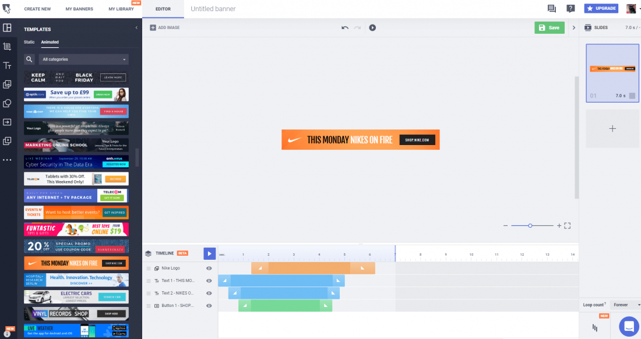
Task: Switch to Static templates tab
Action: click(29, 42)
